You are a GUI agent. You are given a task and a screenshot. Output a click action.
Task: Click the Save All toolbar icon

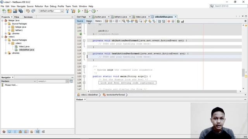pos(21,11)
